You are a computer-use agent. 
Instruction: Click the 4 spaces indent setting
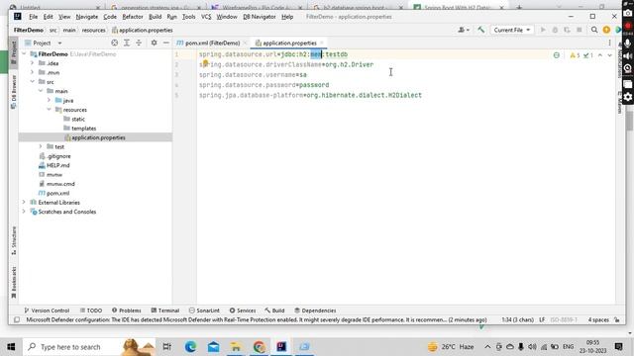point(598,319)
